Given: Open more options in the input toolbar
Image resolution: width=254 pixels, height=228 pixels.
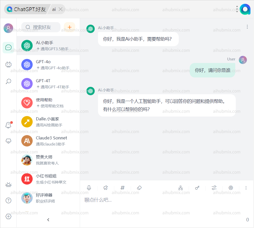Looking at the screenshot, I should click(246, 188).
